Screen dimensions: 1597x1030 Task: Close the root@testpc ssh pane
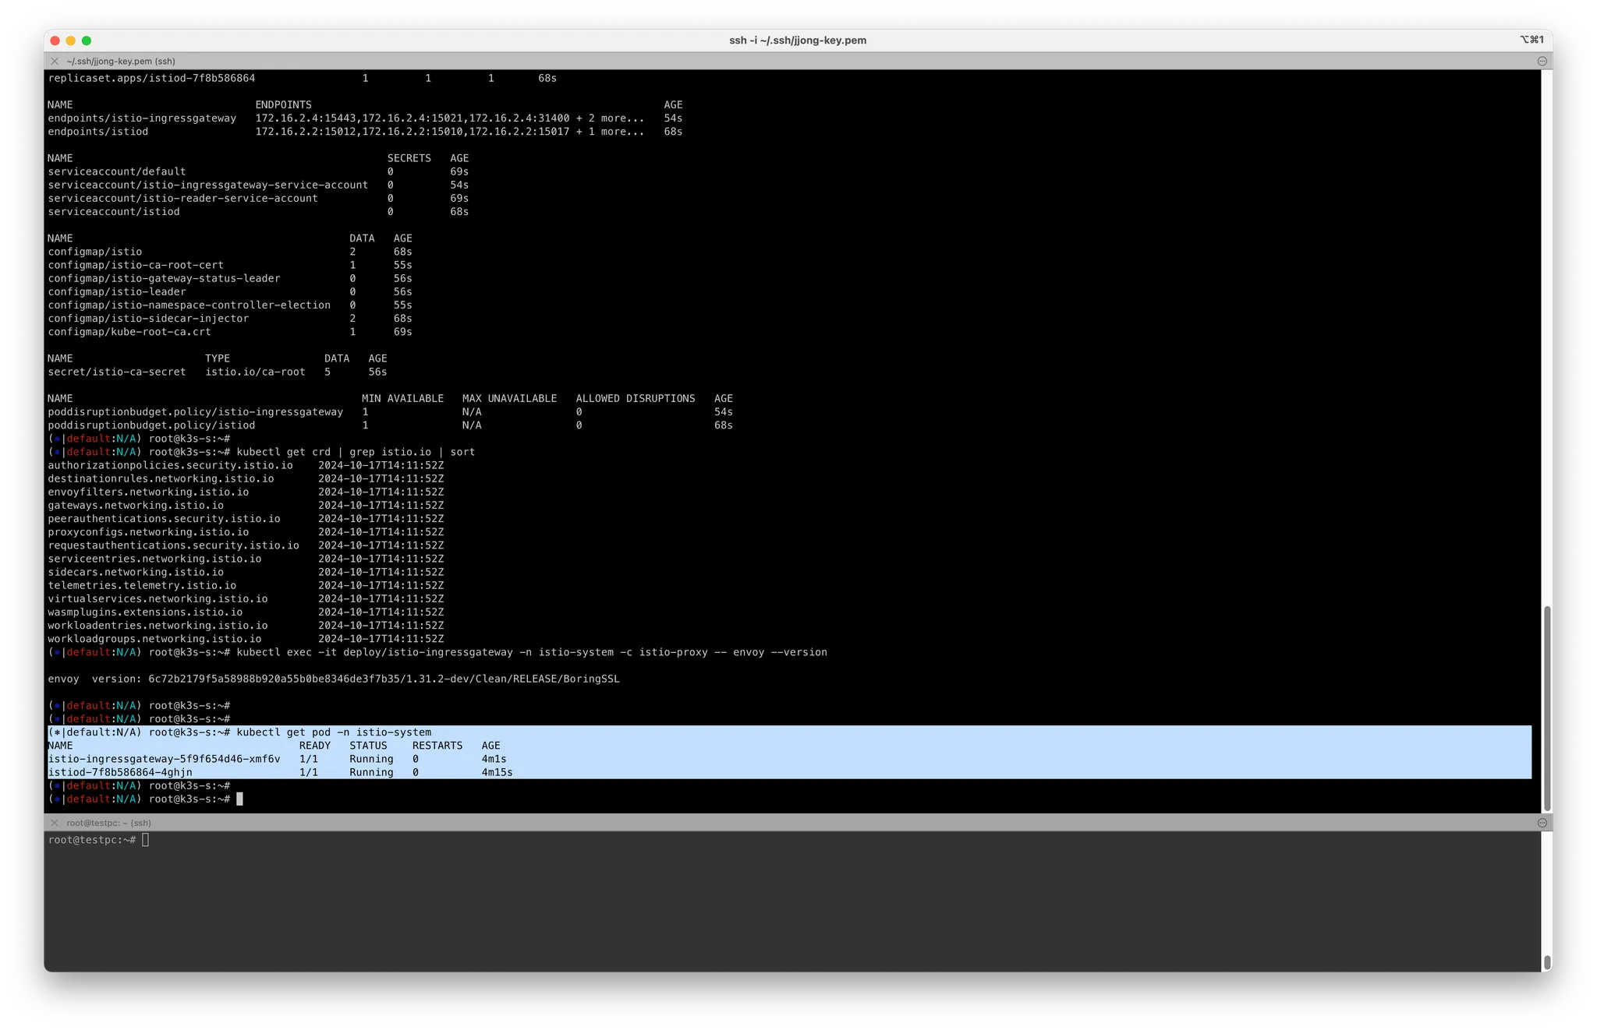55,823
